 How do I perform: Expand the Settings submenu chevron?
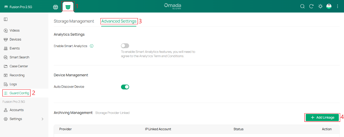tap(42, 119)
